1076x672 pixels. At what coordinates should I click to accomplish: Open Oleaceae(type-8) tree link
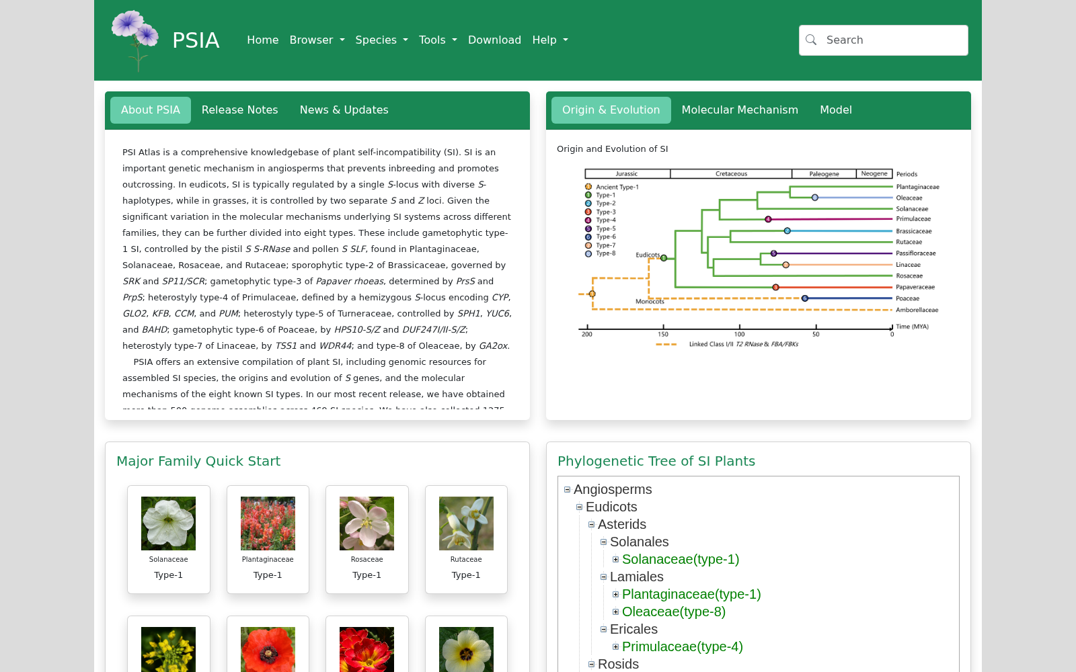[674, 612]
